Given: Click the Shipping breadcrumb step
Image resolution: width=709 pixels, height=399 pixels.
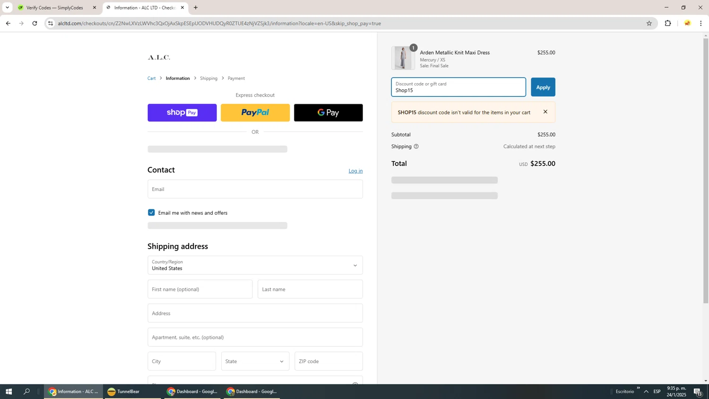Looking at the screenshot, I should (208, 78).
